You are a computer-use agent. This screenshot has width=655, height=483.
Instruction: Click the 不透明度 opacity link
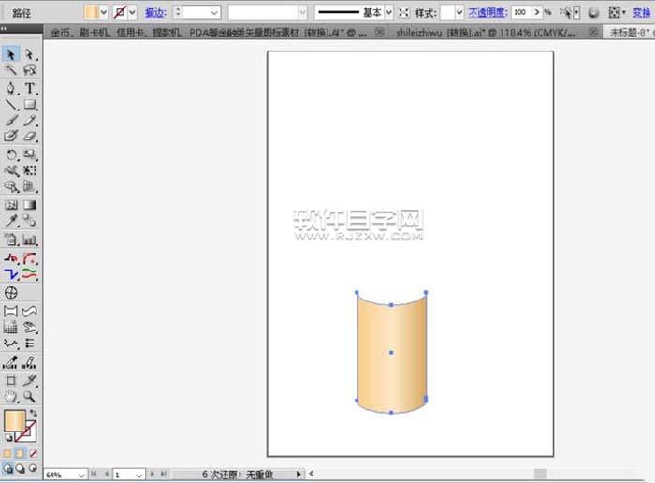(487, 12)
